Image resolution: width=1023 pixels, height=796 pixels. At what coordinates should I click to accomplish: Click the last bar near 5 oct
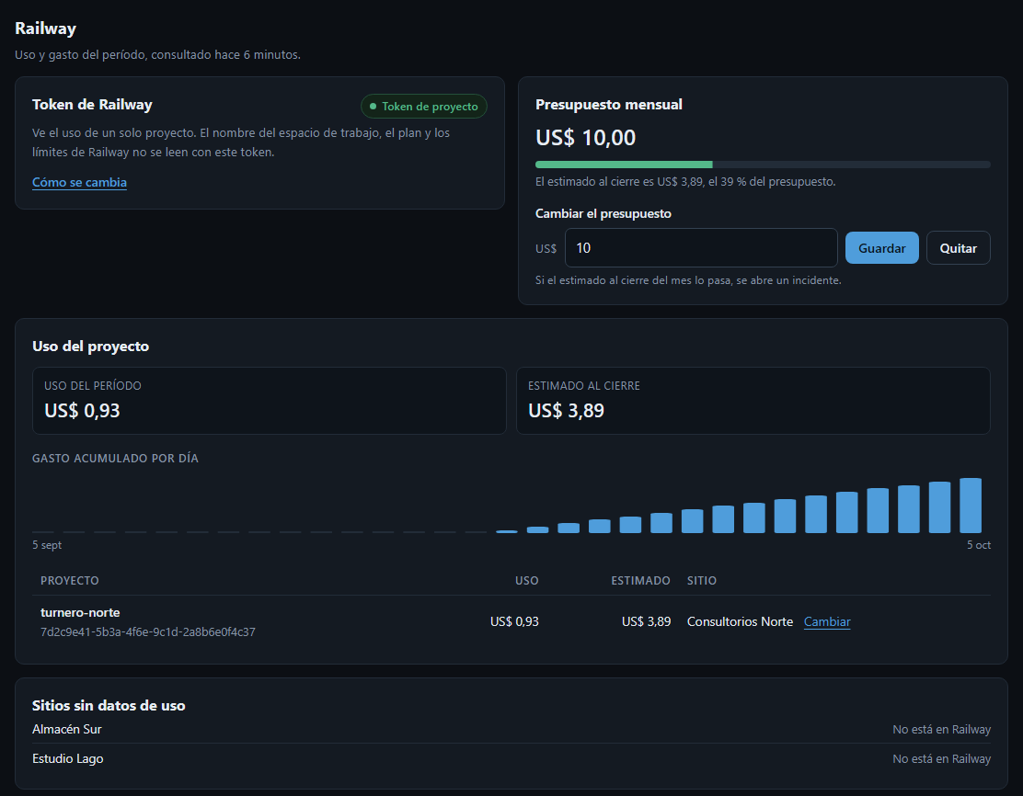coord(971,506)
